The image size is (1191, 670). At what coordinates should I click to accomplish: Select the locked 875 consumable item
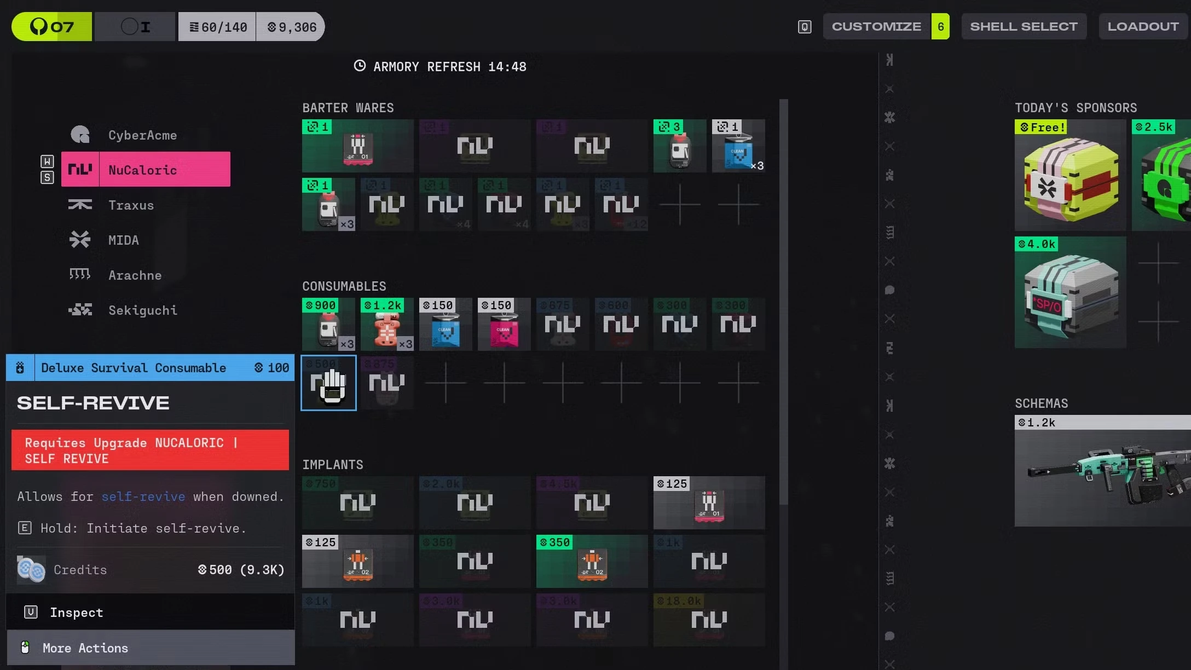(387, 383)
